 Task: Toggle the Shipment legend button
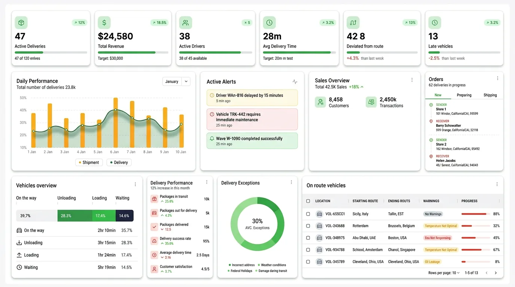(89, 163)
